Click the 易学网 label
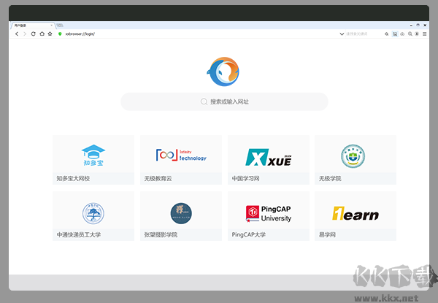This screenshot has width=438, height=303. click(x=327, y=234)
